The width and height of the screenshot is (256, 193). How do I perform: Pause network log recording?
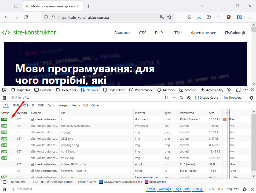pyautogui.click(x=166, y=97)
